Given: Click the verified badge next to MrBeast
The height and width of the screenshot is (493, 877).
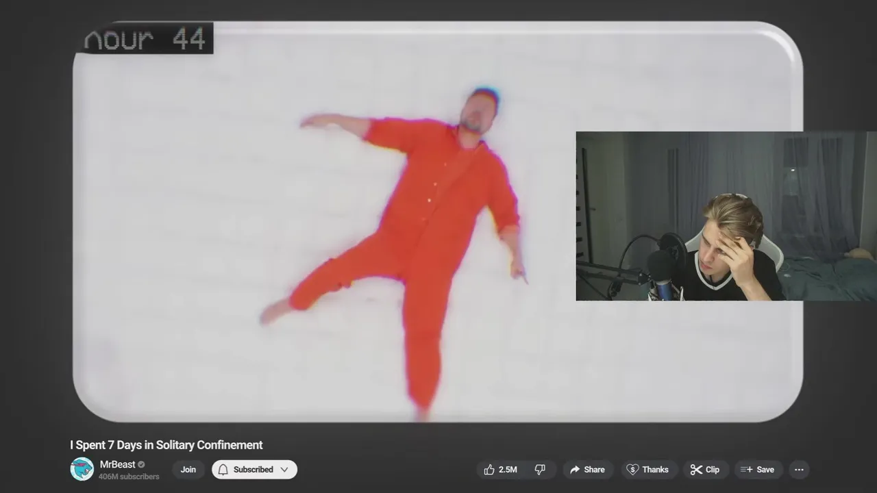Looking at the screenshot, I should pyautogui.click(x=142, y=464).
